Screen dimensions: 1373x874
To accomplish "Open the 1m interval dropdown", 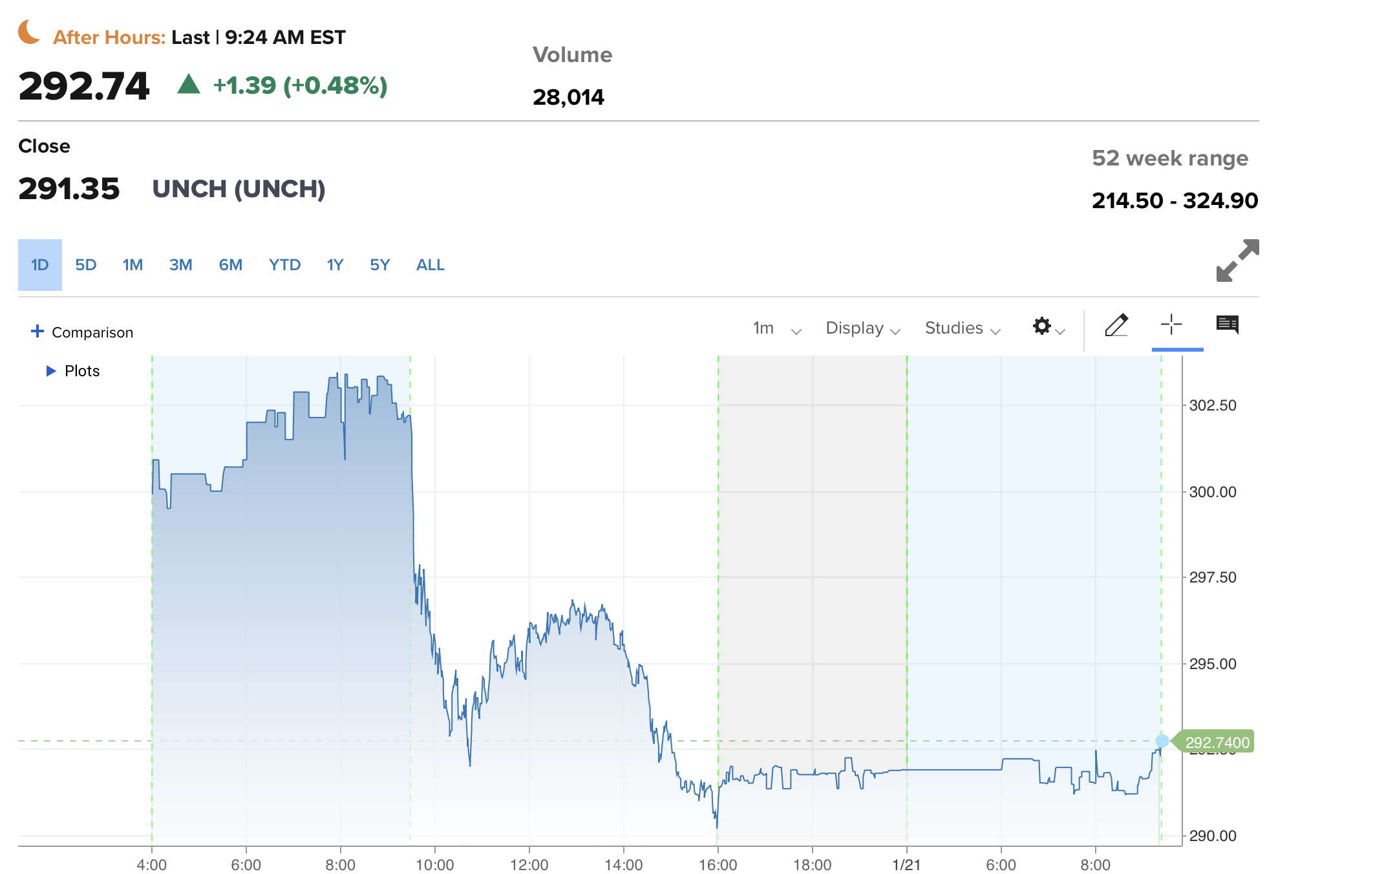I will pyautogui.click(x=776, y=328).
